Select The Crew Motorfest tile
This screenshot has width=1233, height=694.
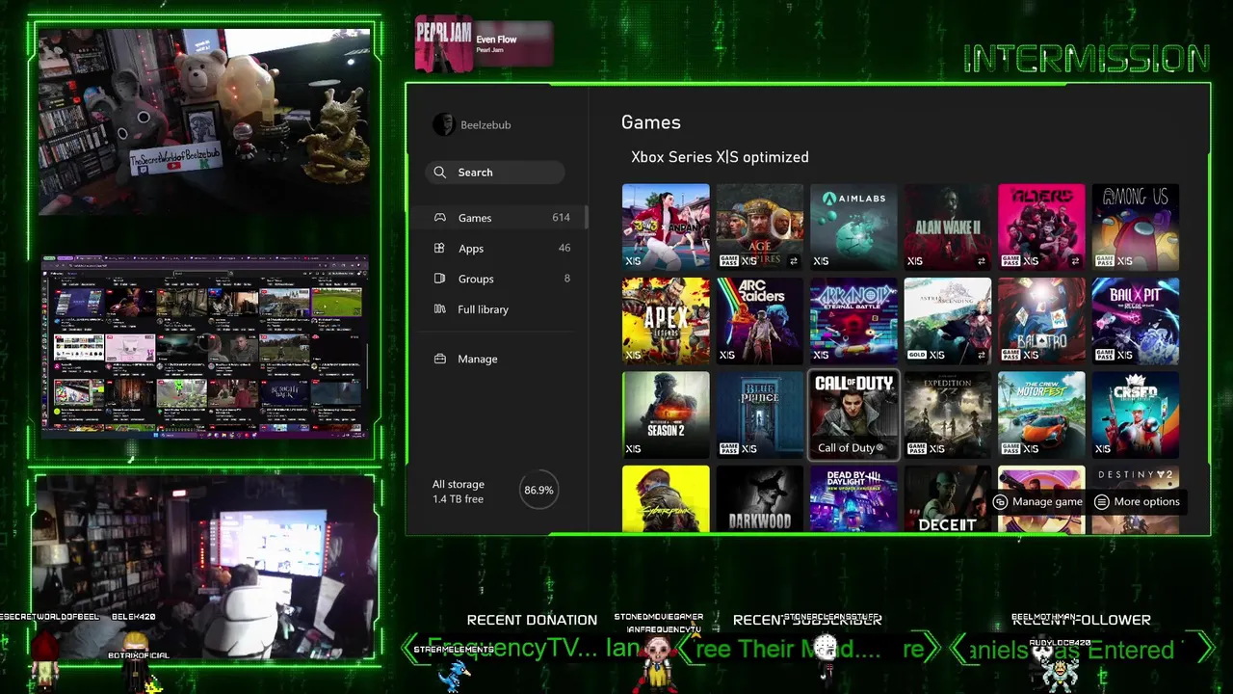[x=1041, y=414]
